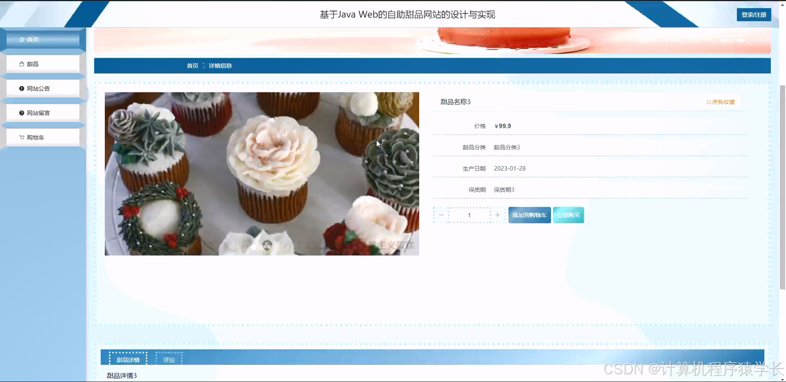Click the 登录/注册 button
Screen dimensions: 786x382
click(753, 14)
